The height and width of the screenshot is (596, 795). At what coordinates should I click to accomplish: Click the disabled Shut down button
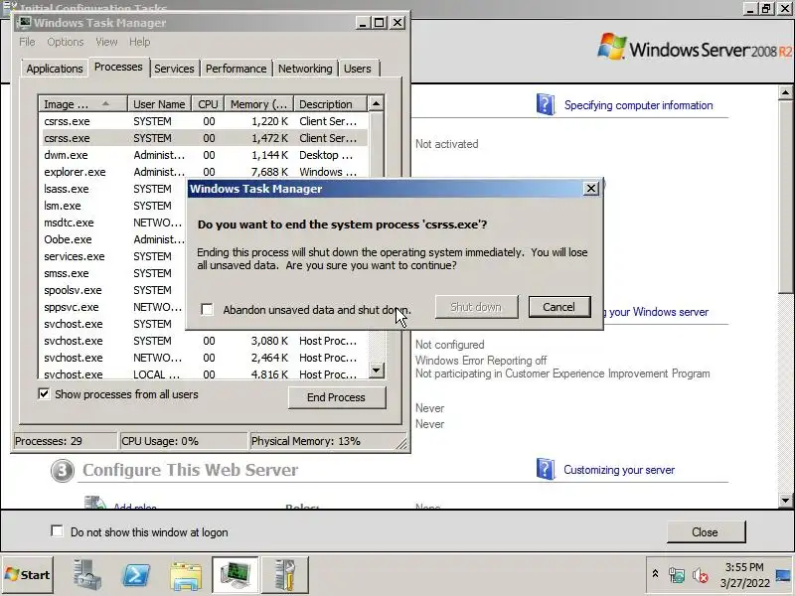click(x=476, y=307)
